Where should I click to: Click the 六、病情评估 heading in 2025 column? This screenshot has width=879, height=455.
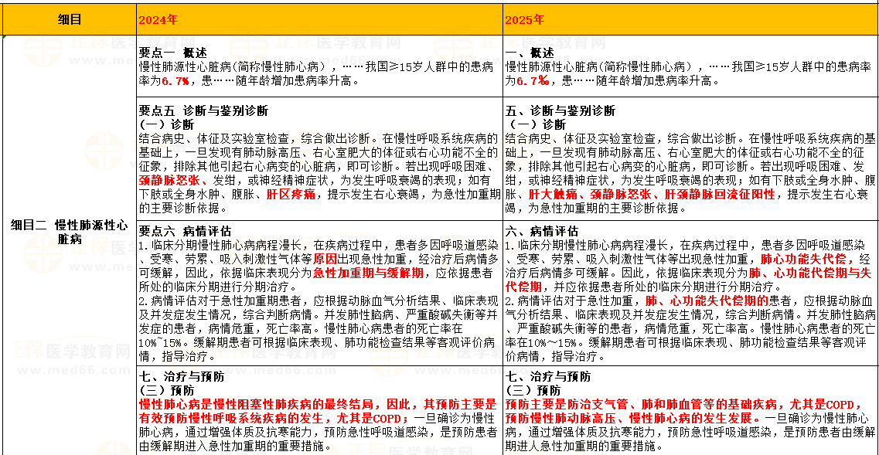(x=541, y=231)
